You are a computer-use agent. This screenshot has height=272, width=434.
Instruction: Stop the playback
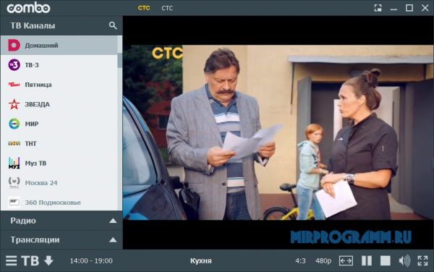click(x=386, y=260)
